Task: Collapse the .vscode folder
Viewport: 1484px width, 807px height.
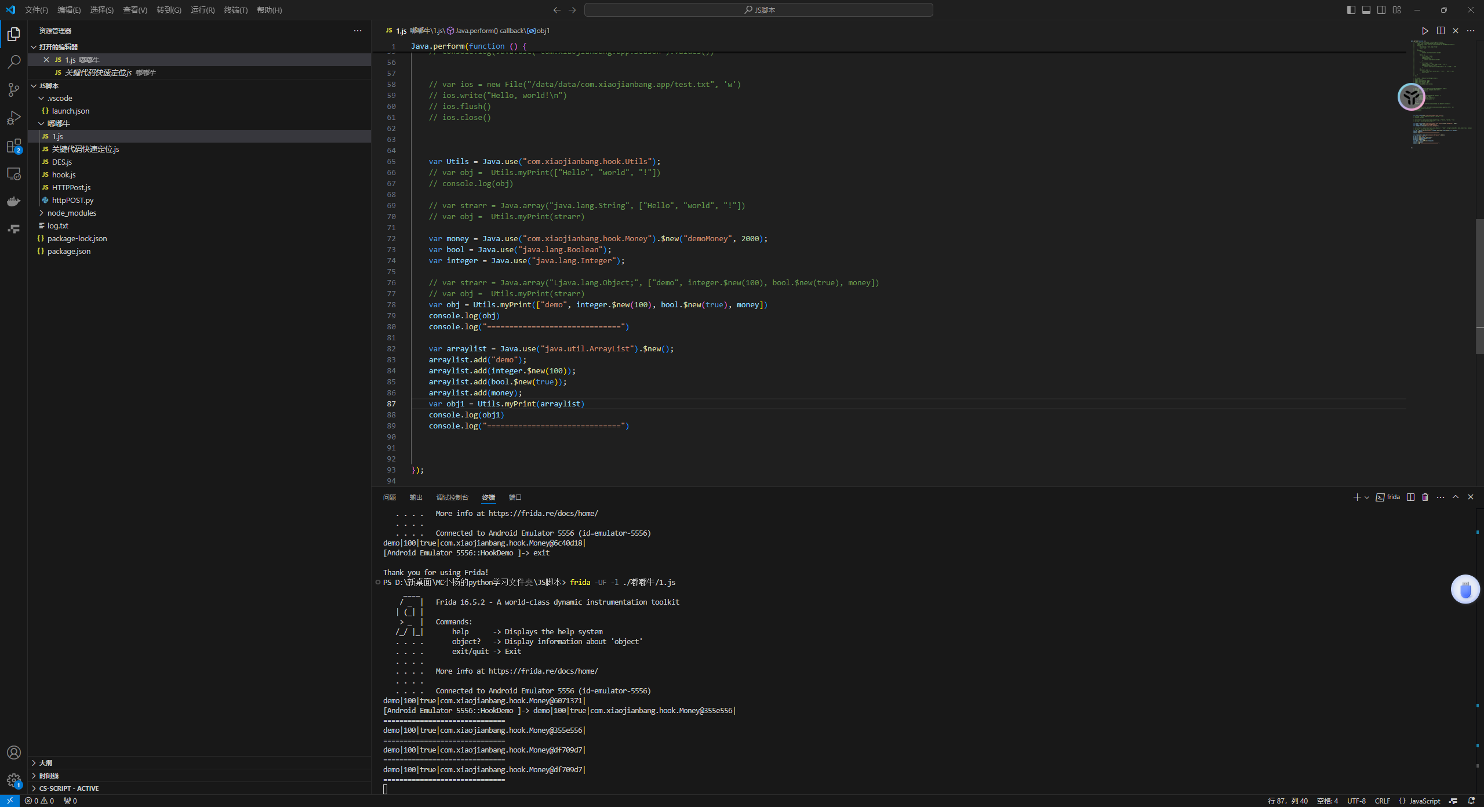Action: (59, 98)
